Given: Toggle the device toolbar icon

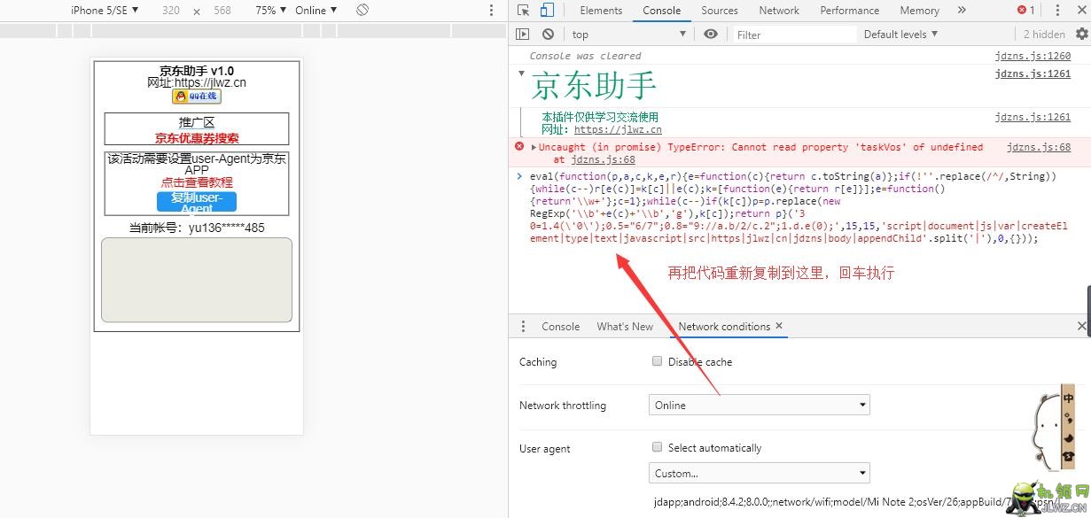Looking at the screenshot, I should [547, 11].
